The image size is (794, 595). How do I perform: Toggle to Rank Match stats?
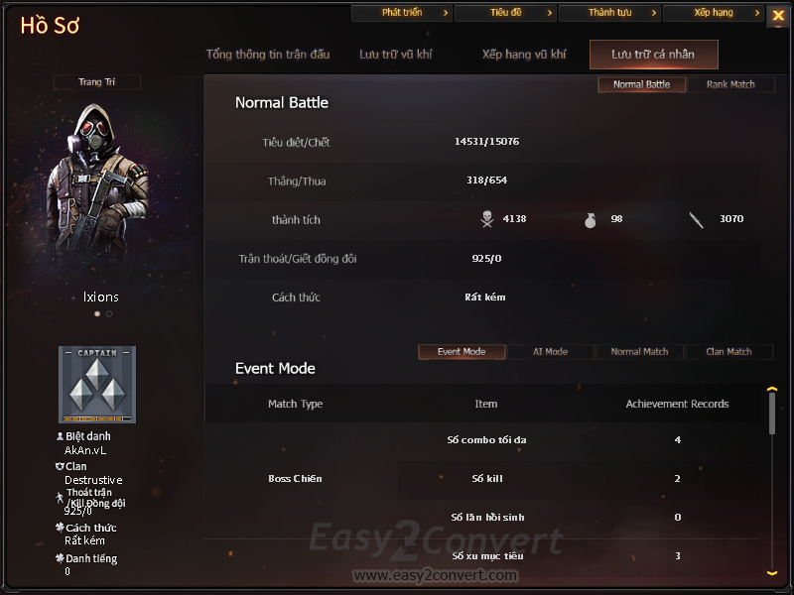(730, 84)
